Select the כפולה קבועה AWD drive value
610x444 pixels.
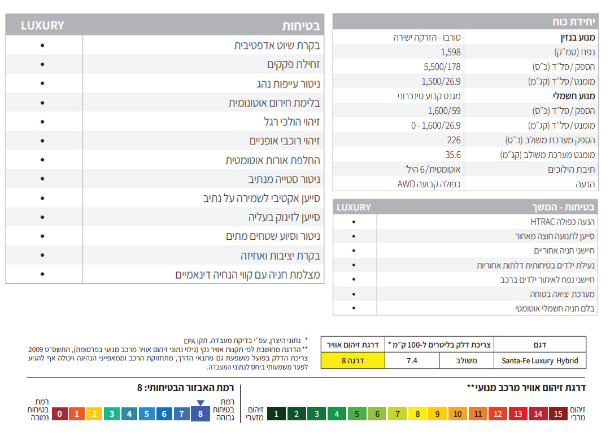click(429, 184)
